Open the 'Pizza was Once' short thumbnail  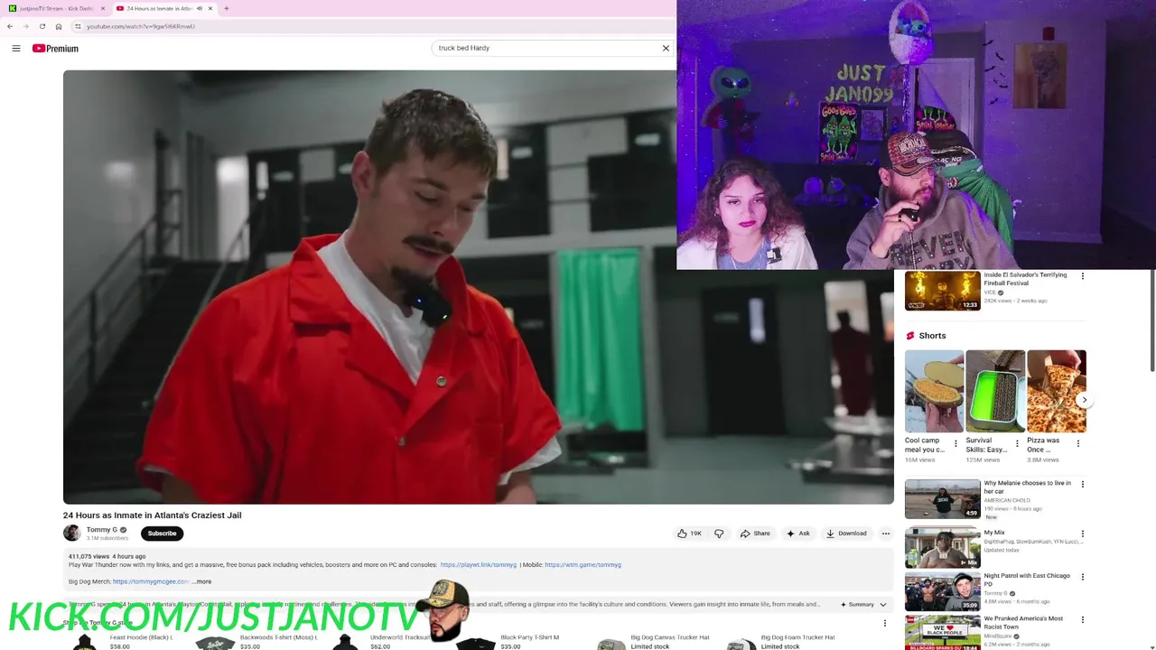[x=1057, y=391]
